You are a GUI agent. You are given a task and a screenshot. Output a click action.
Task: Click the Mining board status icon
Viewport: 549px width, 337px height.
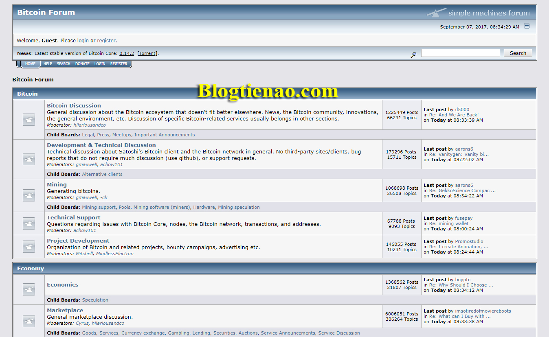click(29, 195)
